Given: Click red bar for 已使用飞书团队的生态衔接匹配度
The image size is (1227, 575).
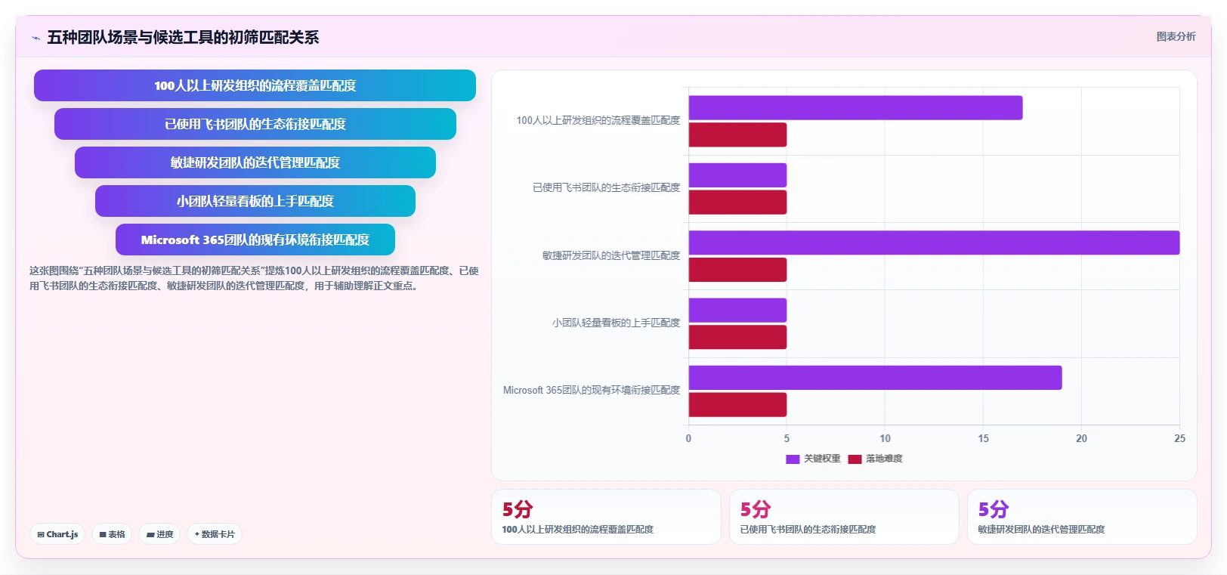Looking at the screenshot, I should point(737,202).
